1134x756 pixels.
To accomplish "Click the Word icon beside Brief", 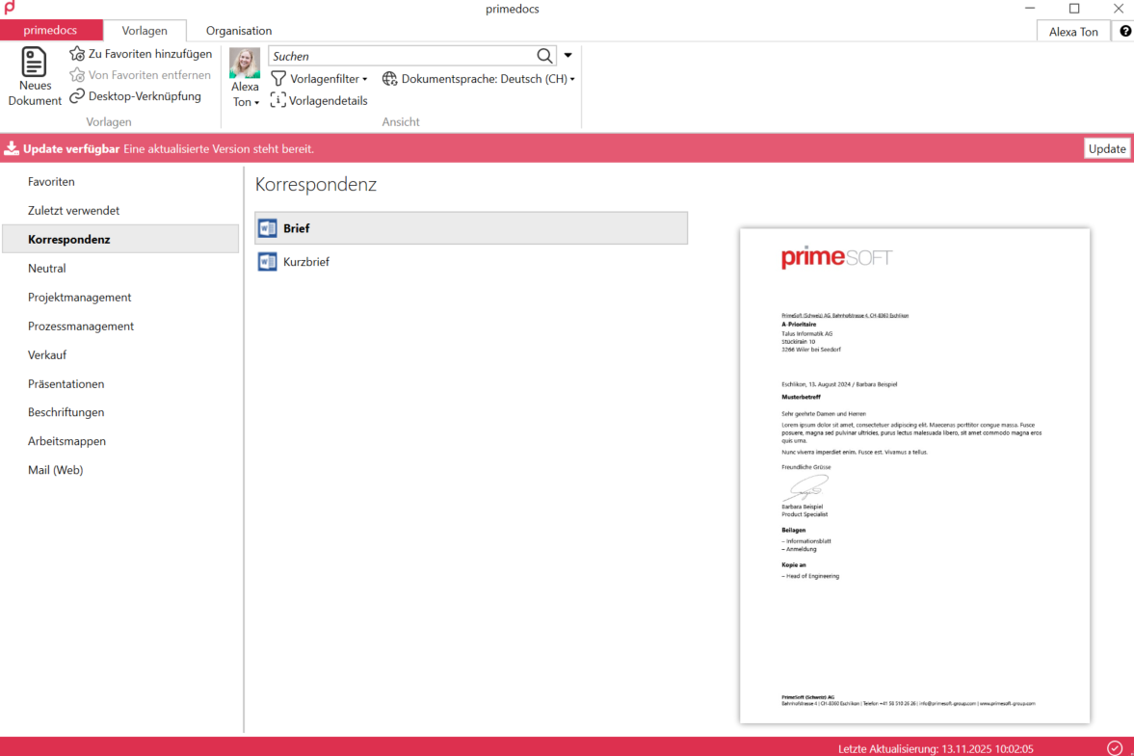I will [268, 228].
